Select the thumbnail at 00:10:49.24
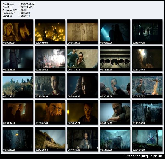Image resolution: width=165 pixels, height=159 pixels. 147,32
